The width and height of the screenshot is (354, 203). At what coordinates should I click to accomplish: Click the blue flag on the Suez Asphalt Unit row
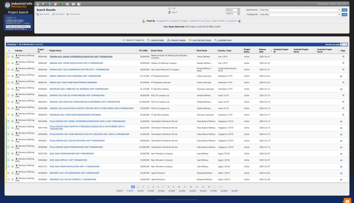[x=341, y=161]
